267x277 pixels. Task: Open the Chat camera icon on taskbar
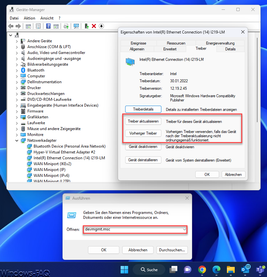188,270
